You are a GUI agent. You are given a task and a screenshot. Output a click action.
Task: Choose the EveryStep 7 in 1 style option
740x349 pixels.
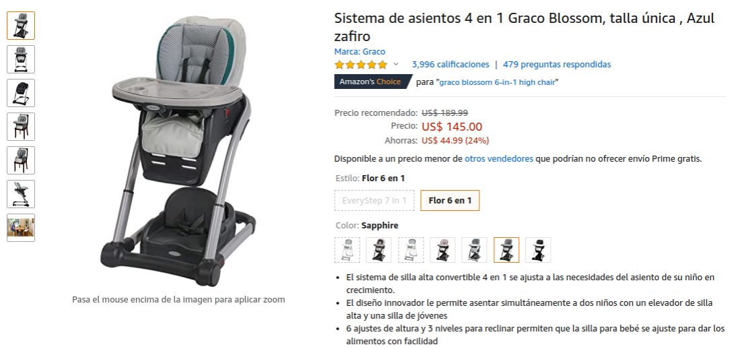[374, 200]
